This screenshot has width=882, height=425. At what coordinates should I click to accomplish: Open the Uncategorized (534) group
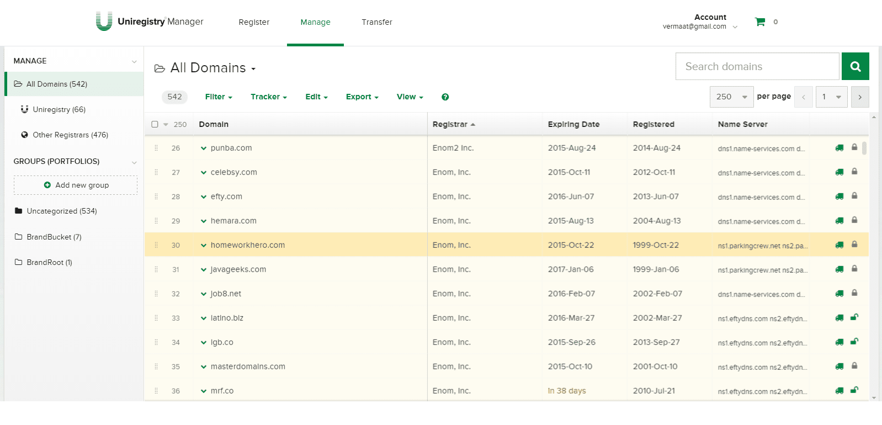click(x=56, y=211)
